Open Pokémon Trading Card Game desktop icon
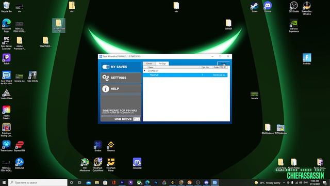The height and width of the screenshot is (186, 330). pyautogui.click(x=6, y=130)
